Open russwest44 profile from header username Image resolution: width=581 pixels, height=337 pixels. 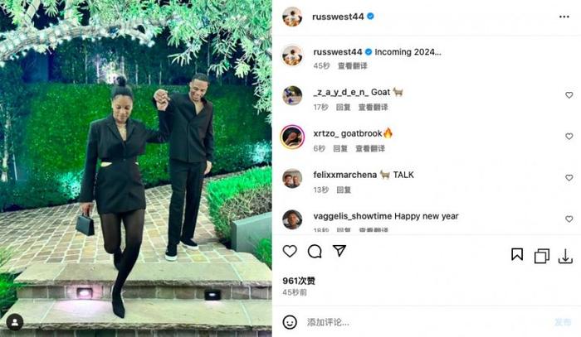point(338,17)
